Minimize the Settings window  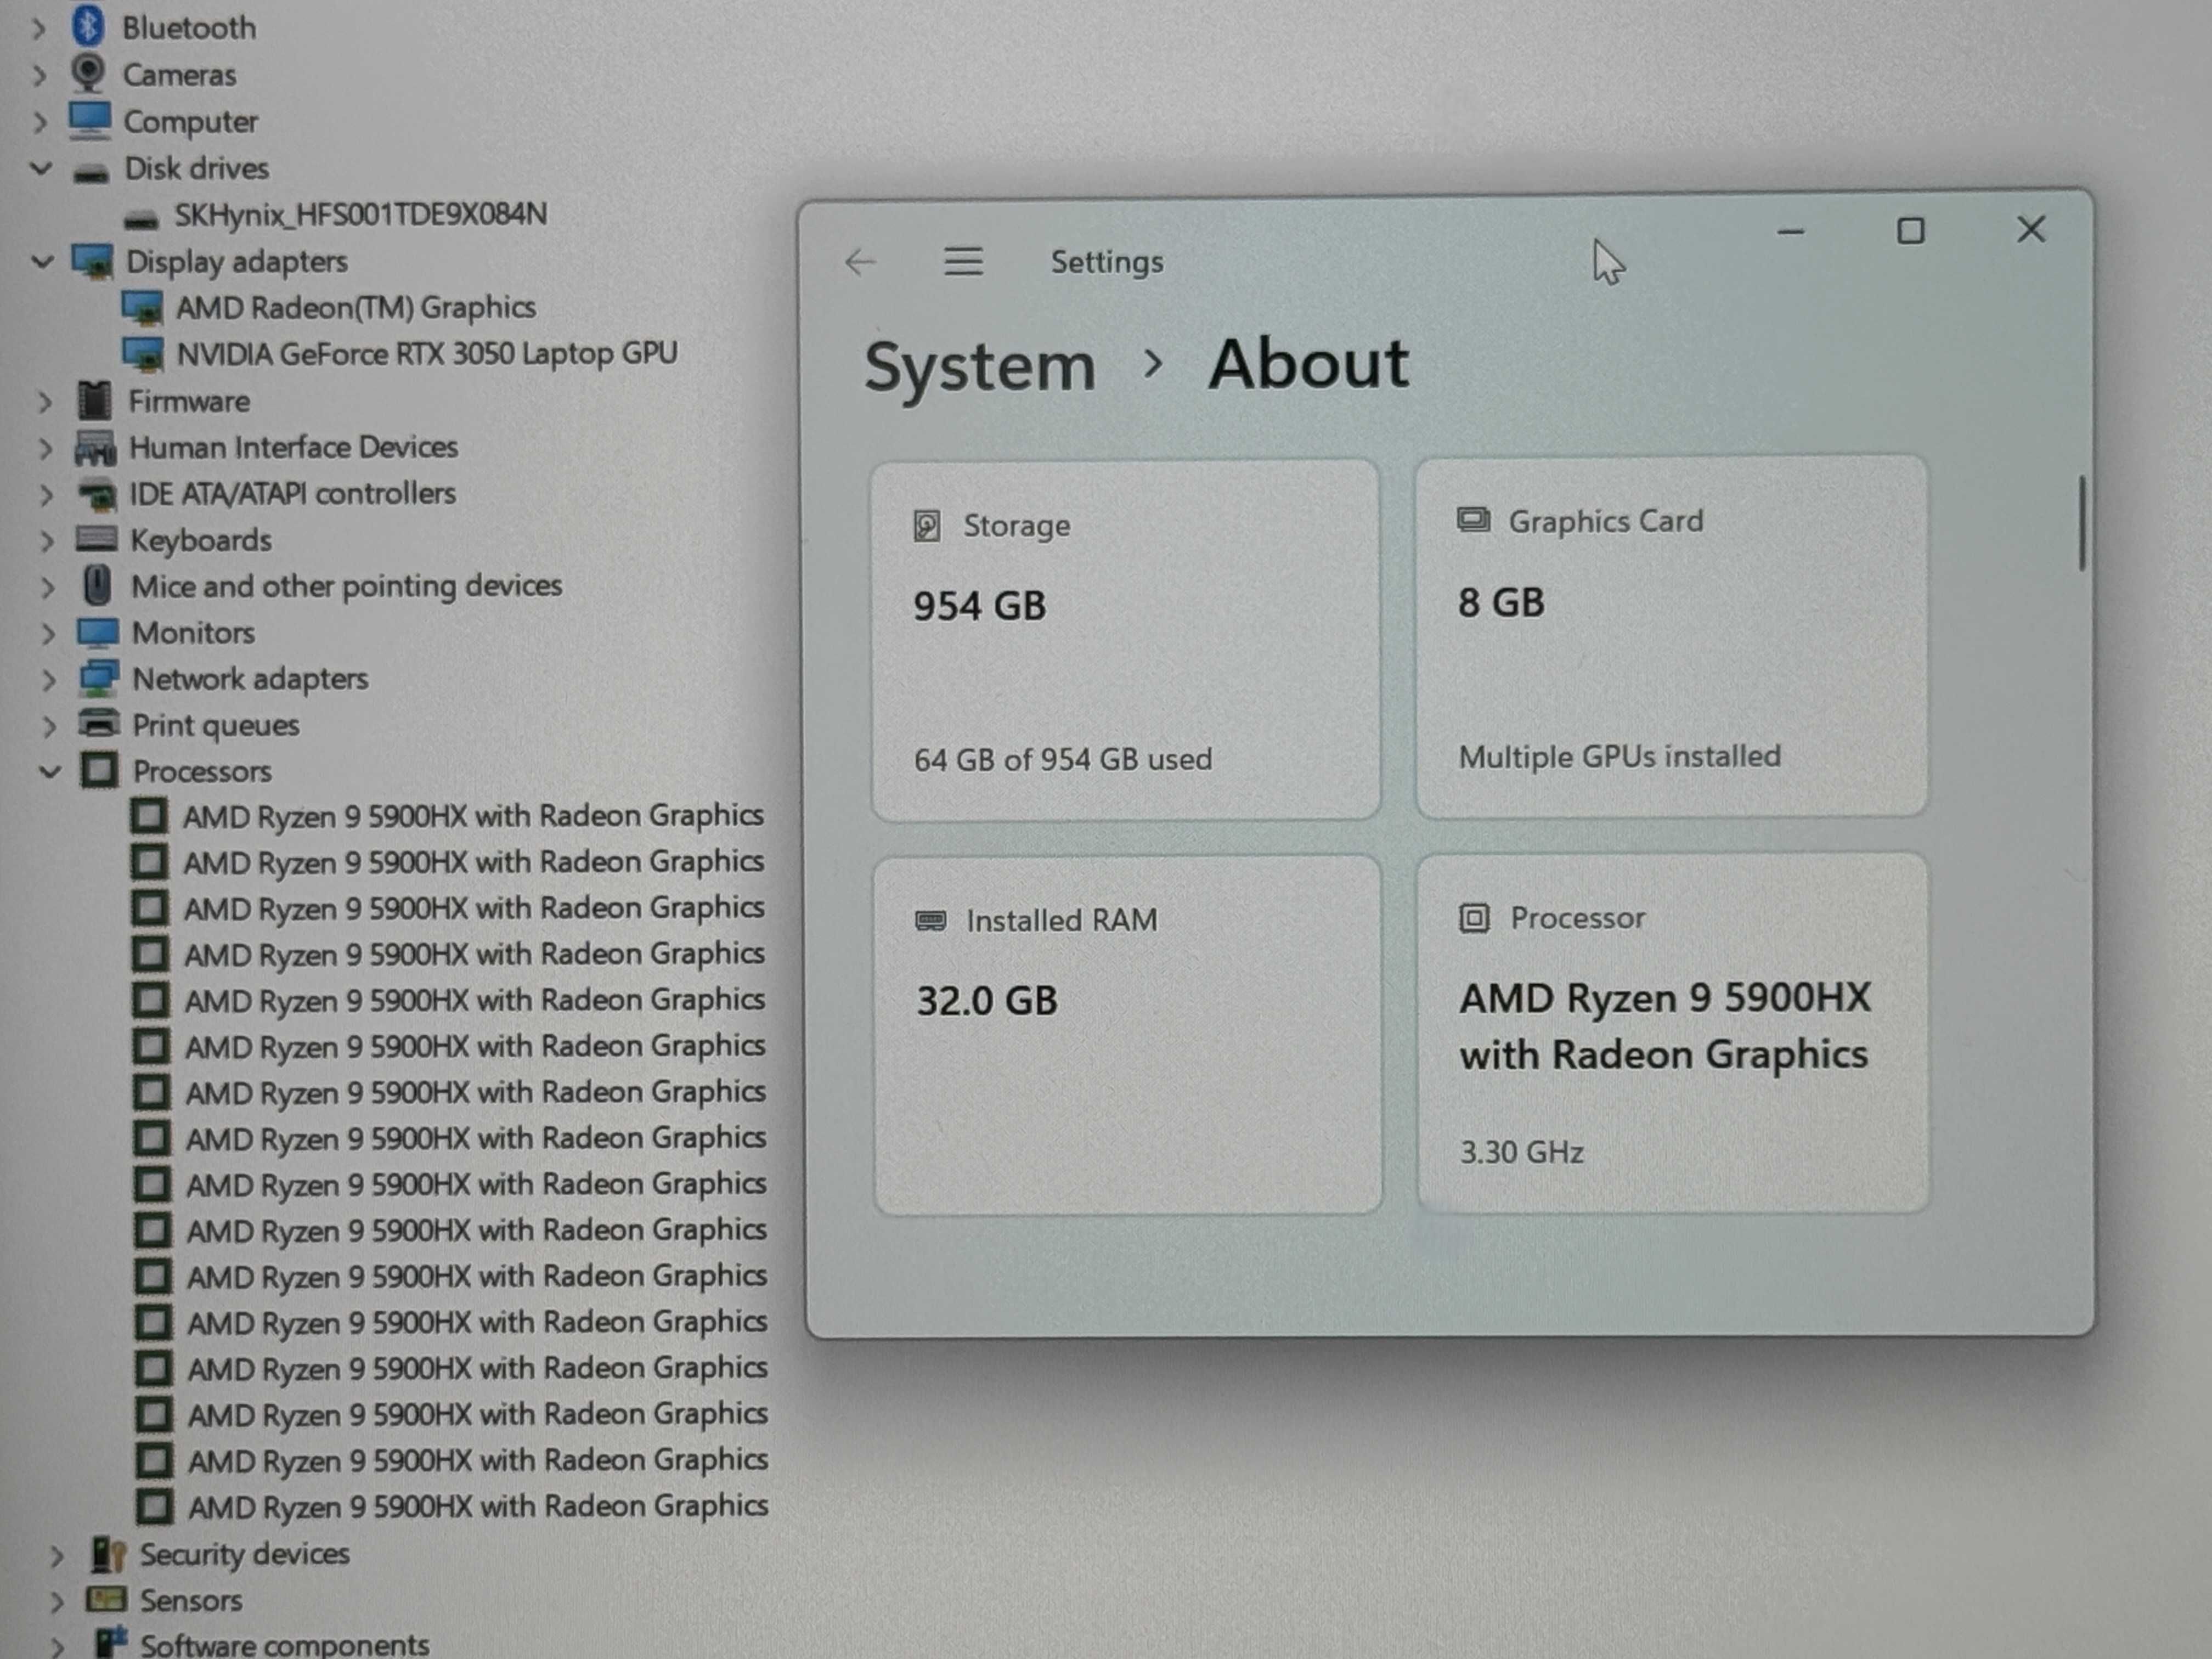coord(1791,233)
